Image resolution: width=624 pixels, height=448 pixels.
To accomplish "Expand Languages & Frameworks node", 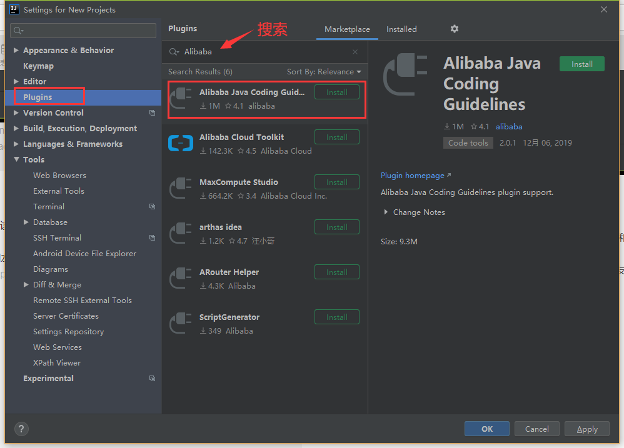I will pyautogui.click(x=16, y=144).
